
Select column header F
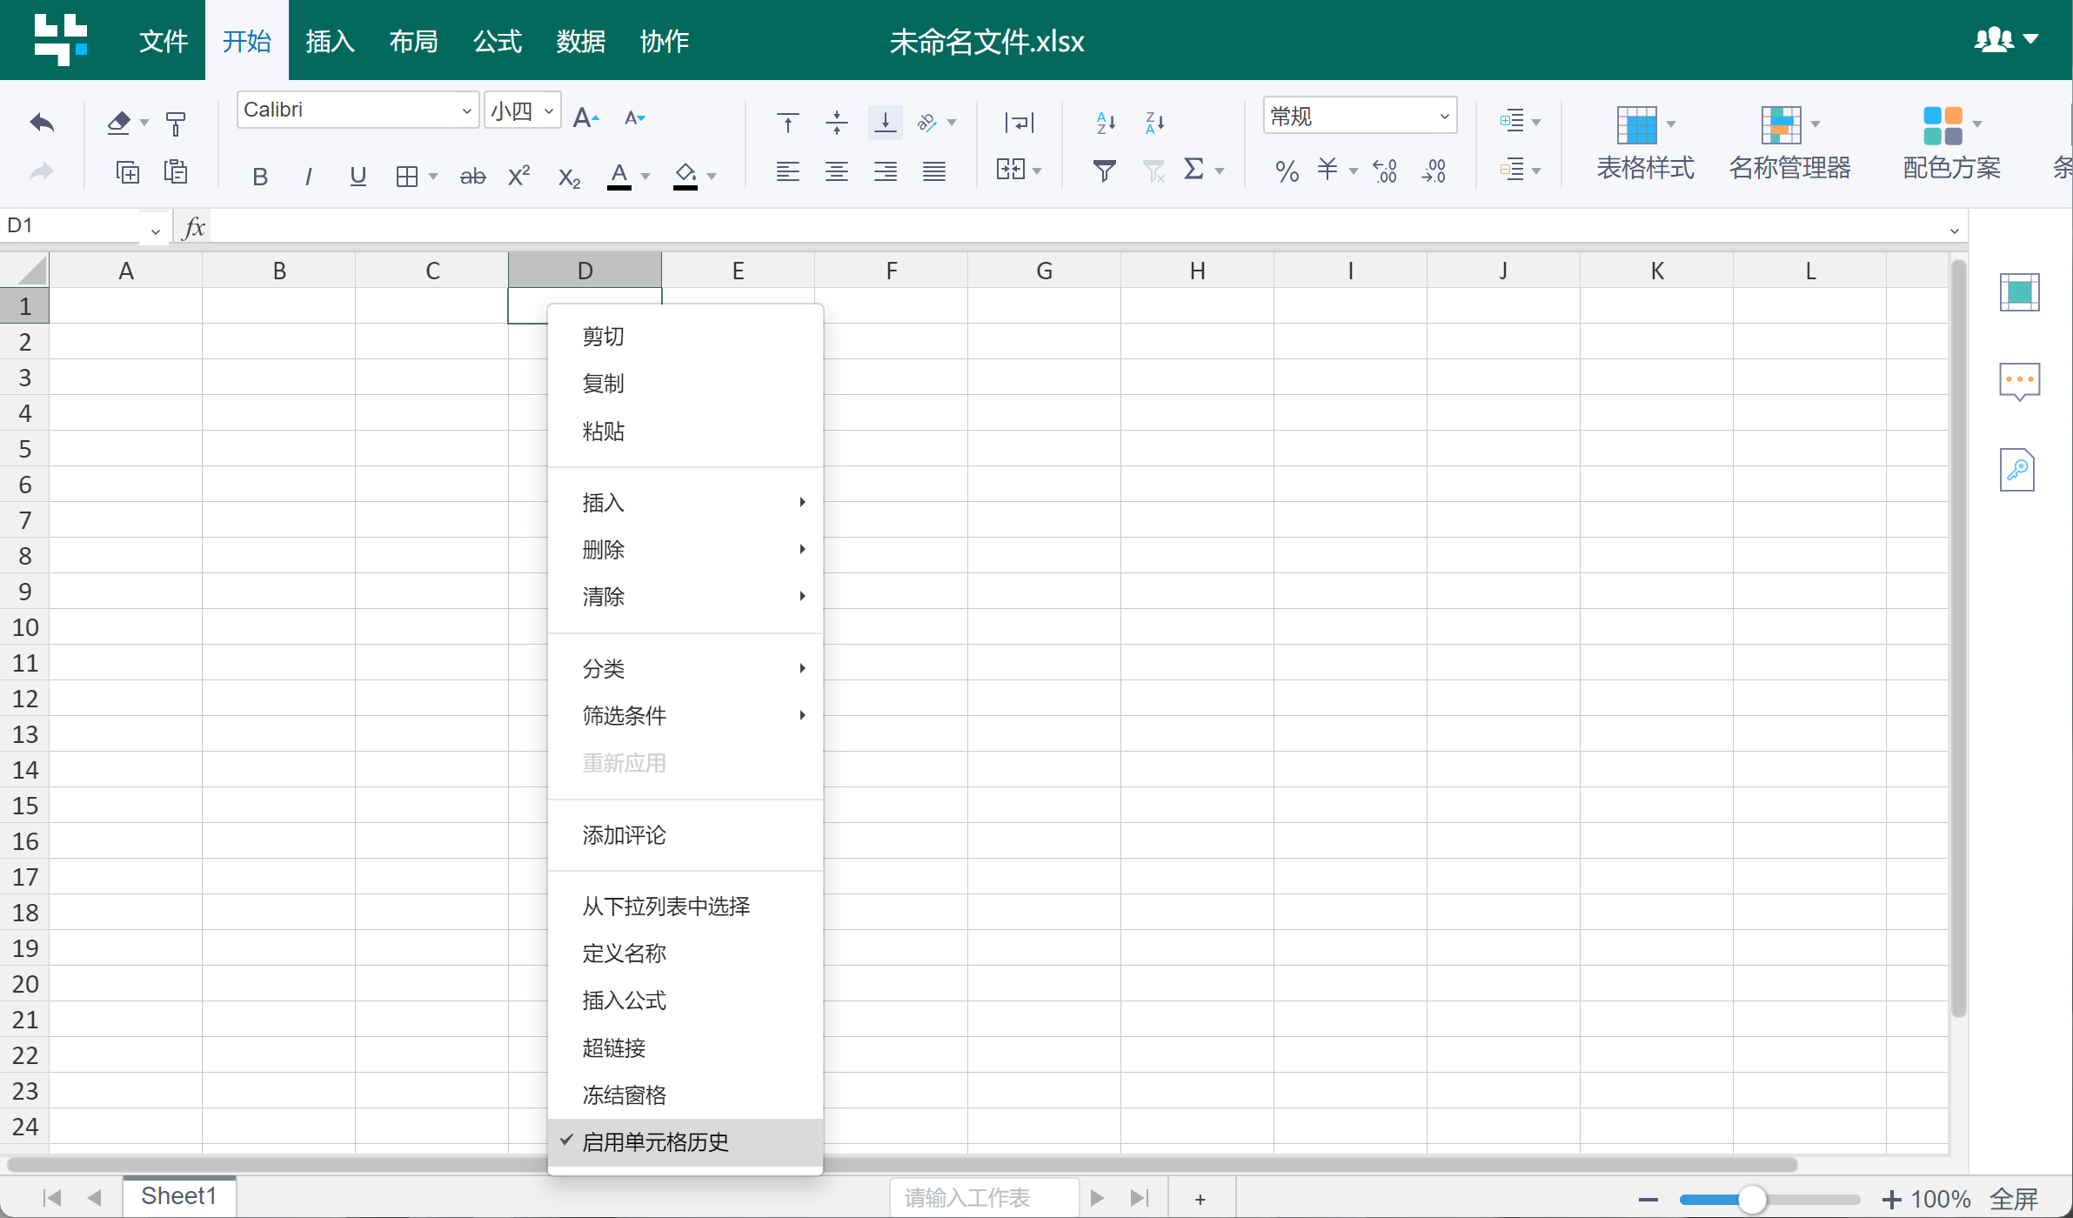[891, 271]
